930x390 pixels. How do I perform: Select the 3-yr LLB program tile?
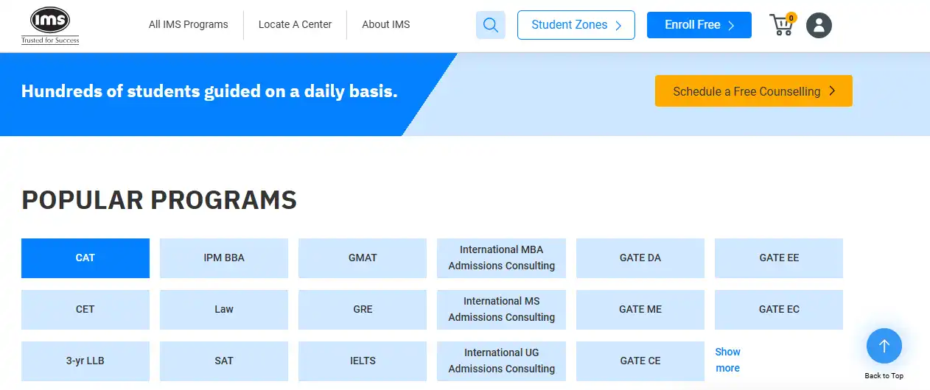pyautogui.click(x=85, y=361)
